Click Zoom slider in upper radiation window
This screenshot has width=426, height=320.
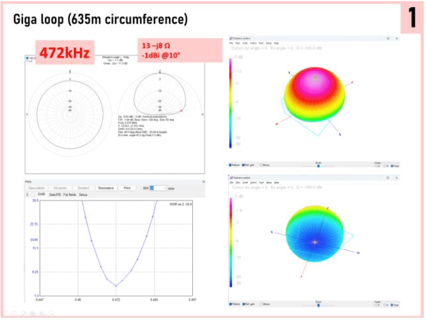pyautogui.click(x=319, y=165)
